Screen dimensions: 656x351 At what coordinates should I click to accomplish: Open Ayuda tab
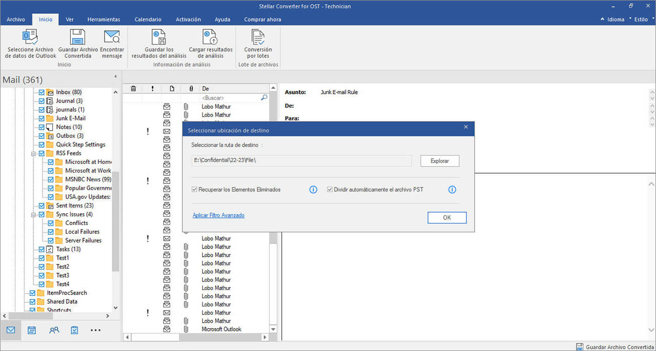pyautogui.click(x=222, y=19)
